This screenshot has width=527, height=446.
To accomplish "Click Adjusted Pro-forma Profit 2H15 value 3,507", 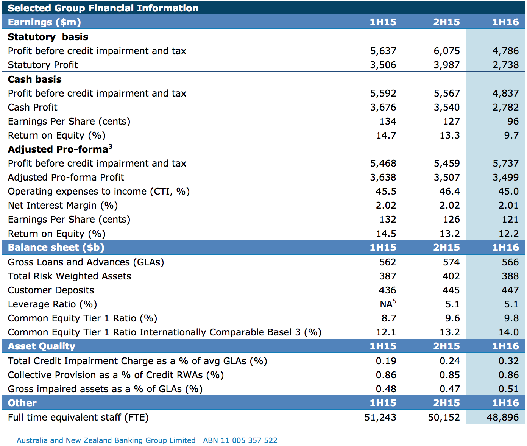I will point(446,177).
